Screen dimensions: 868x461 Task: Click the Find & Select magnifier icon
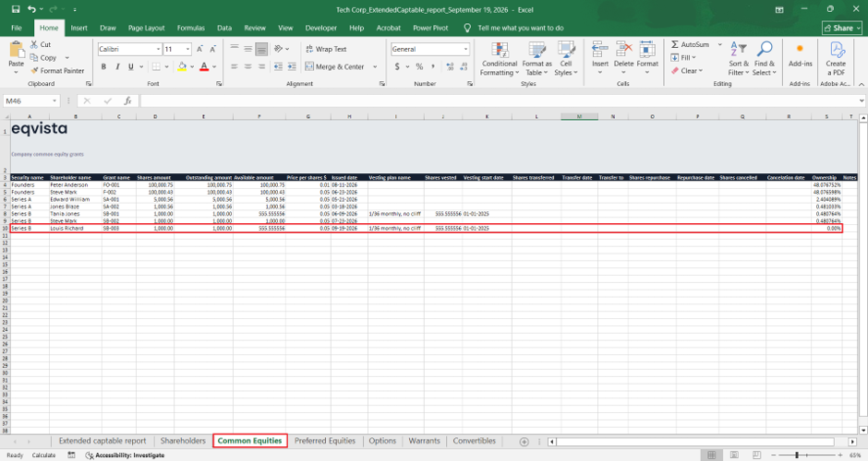(765, 49)
